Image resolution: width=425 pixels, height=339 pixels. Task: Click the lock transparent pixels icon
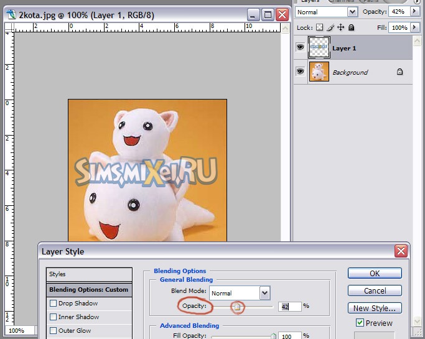point(320,28)
